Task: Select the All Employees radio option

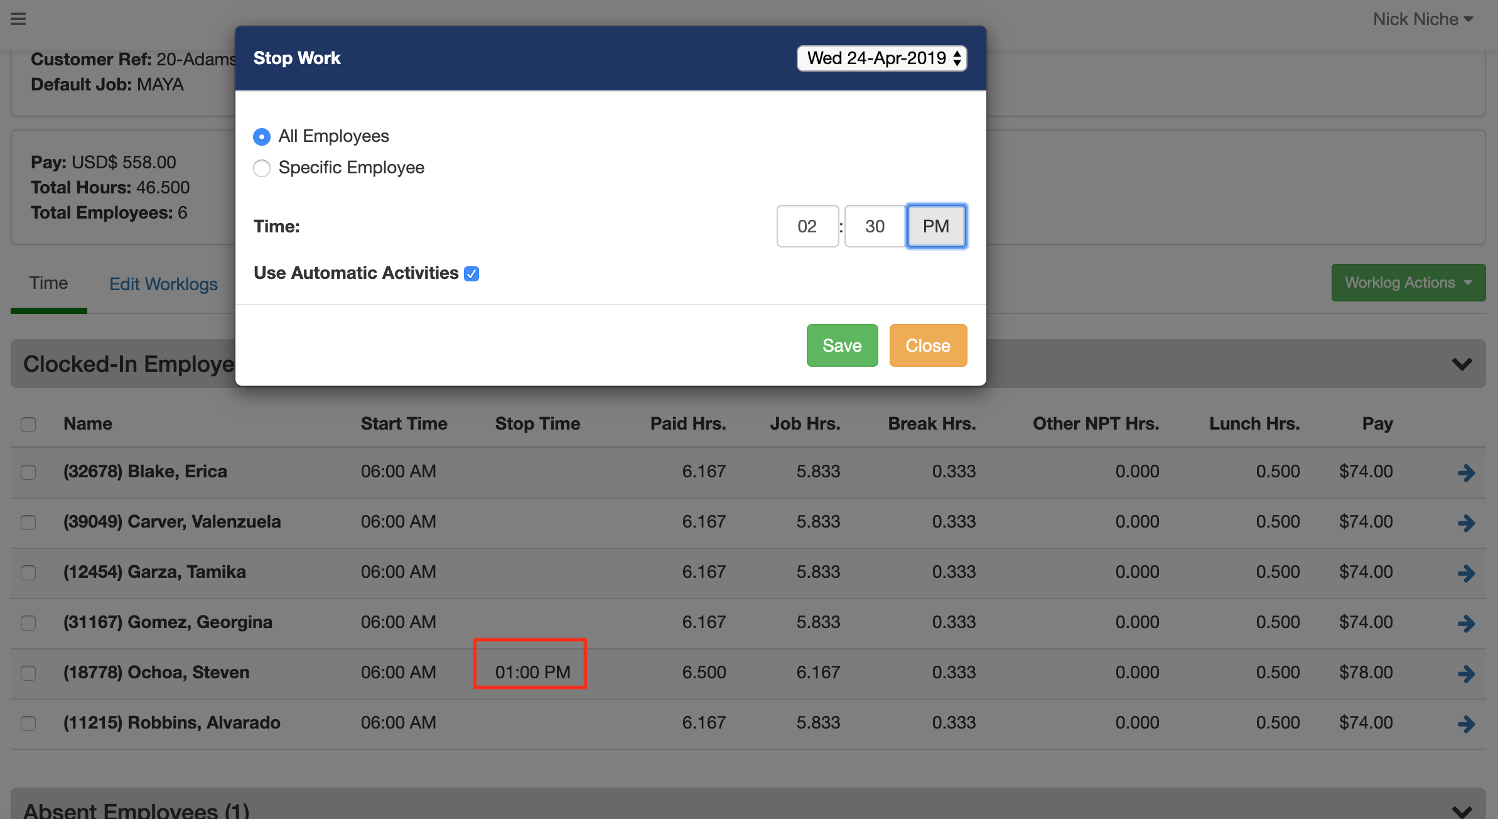Action: 262,136
